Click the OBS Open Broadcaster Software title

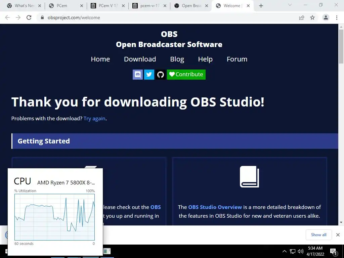tap(169, 39)
